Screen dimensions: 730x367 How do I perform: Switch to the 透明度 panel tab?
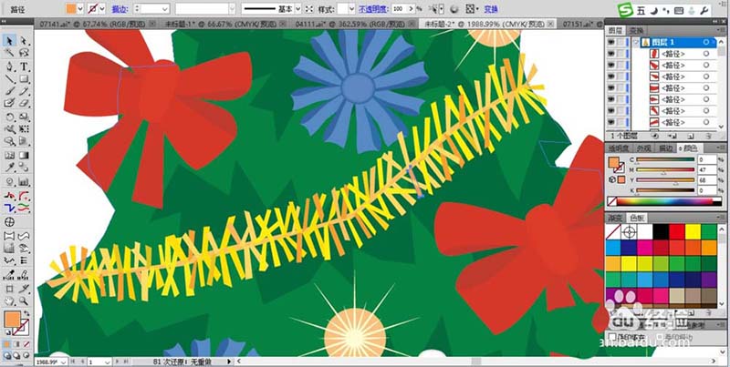point(619,148)
